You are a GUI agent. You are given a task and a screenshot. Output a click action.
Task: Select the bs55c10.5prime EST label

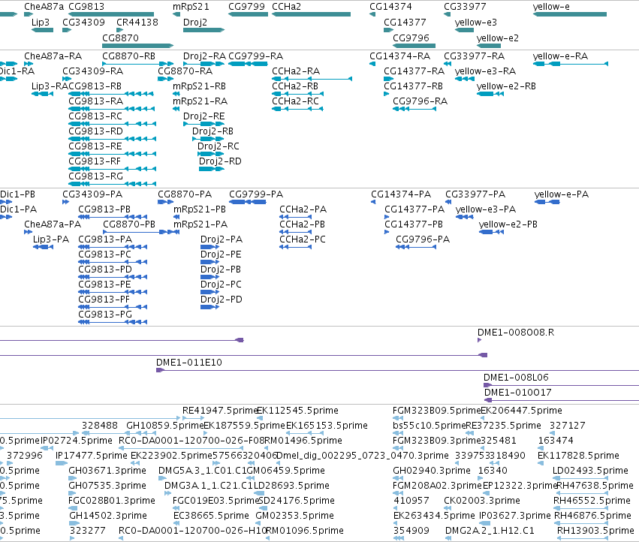pyautogui.click(x=429, y=426)
